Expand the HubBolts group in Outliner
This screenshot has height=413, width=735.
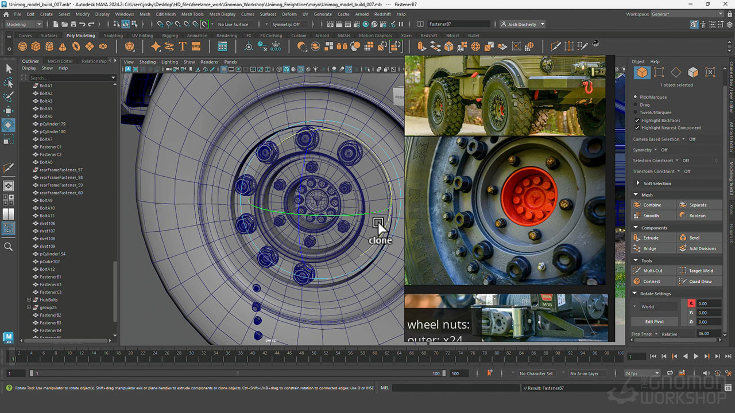(x=29, y=300)
